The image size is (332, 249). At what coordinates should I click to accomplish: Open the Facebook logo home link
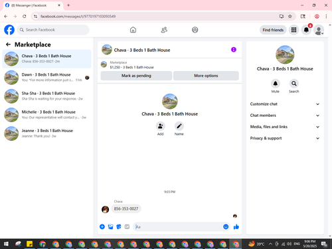(x=9, y=30)
